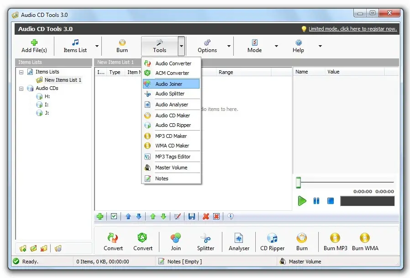
Task: Select New Items List 1 in tree
Action: tap(63, 80)
